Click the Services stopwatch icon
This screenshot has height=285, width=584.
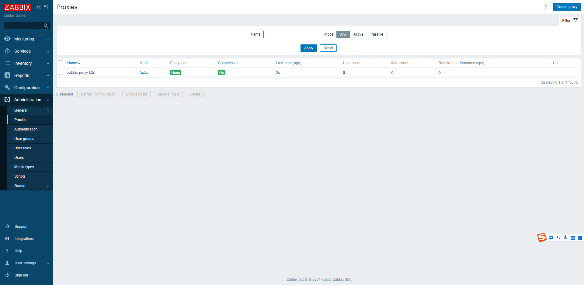[7, 51]
